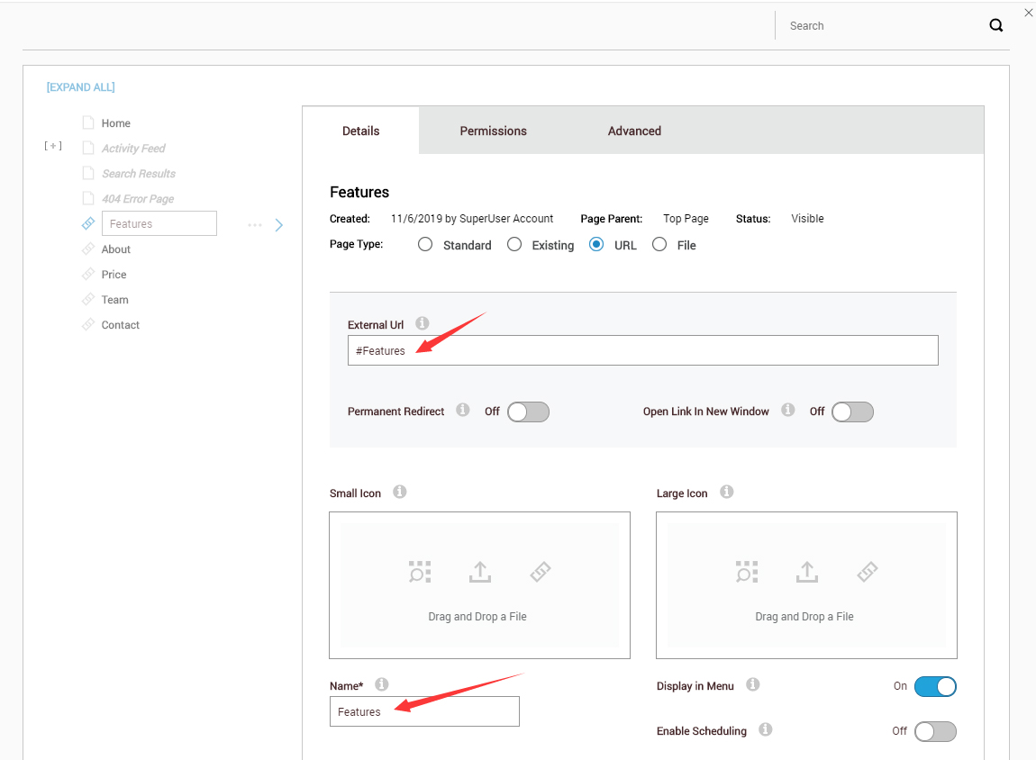
Task: Click the info icon beside External Url
Action: pos(422,323)
